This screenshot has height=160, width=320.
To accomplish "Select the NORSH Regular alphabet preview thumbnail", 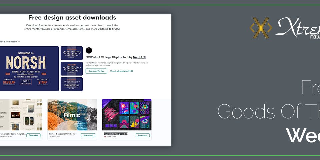I will pyautogui.click(x=72, y=53).
